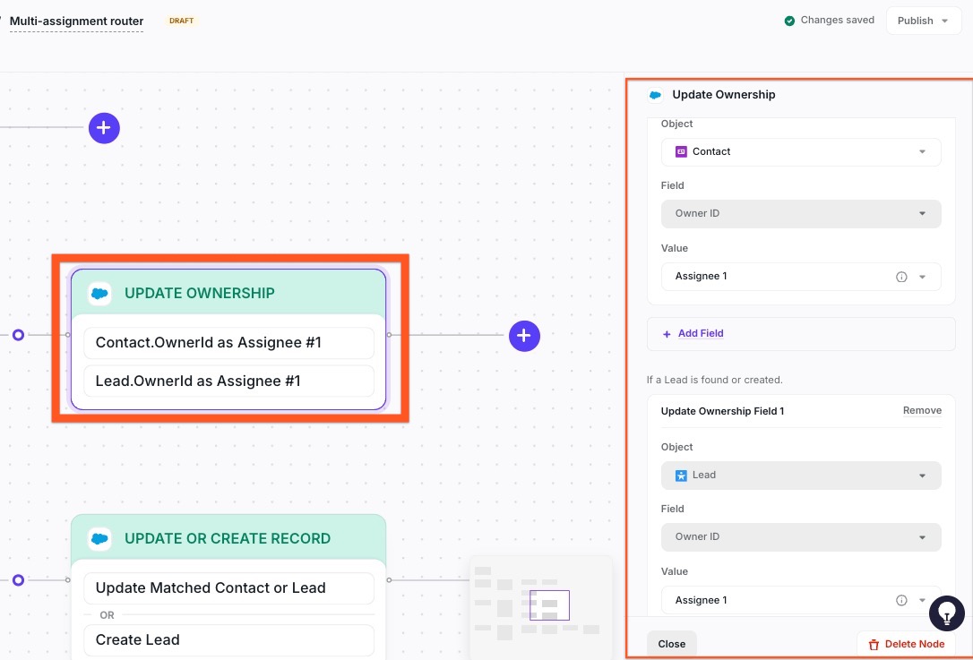Click the info icon in the first Assignee 1 value field
This screenshot has width=973, height=660.
pos(901,277)
